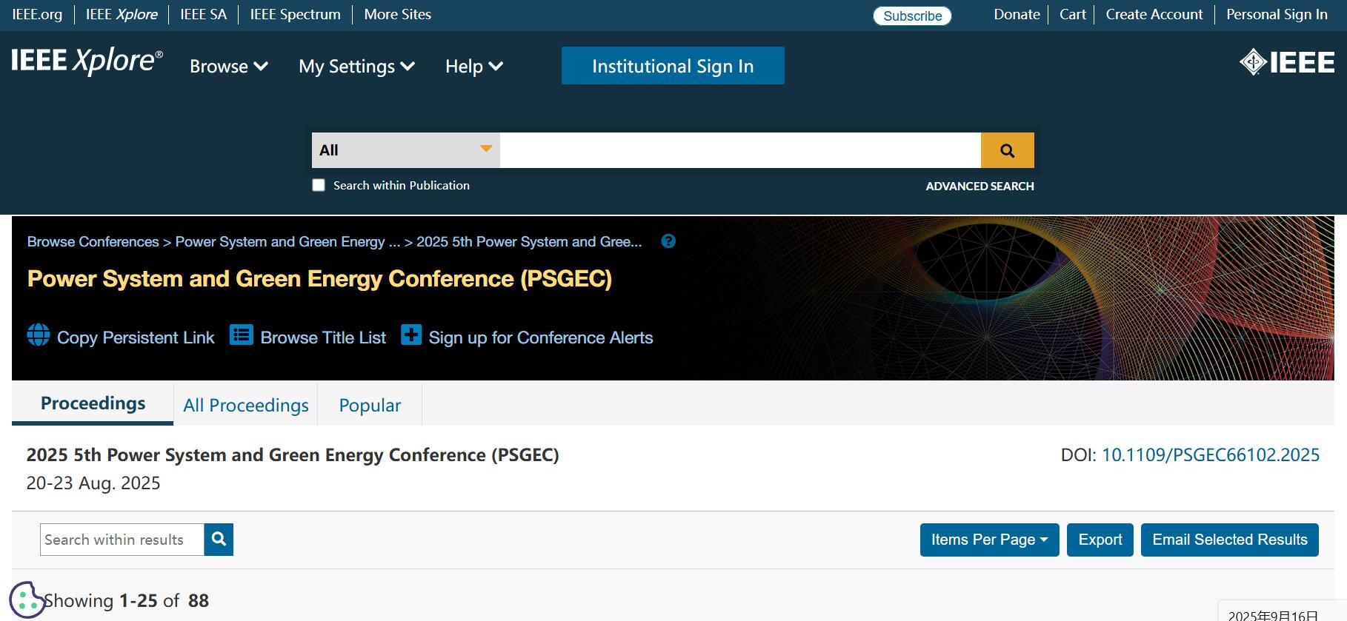Switch to the Popular tab
Viewport: 1347px width, 621px height.
370,405
